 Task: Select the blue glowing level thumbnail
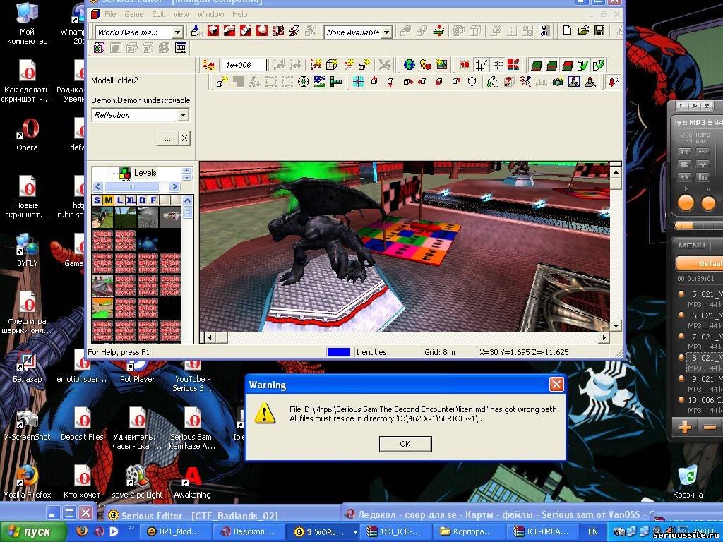148,241
